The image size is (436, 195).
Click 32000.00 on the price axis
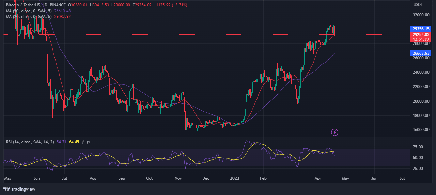(x=421, y=15)
